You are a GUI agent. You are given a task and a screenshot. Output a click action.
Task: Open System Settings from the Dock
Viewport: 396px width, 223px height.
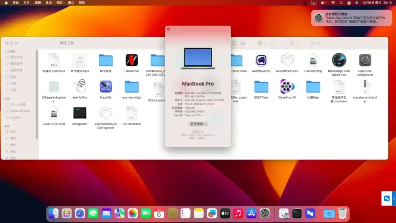(x=265, y=214)
